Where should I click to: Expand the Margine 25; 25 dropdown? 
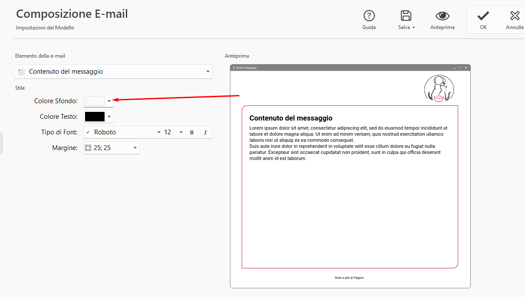coord(135,148)
